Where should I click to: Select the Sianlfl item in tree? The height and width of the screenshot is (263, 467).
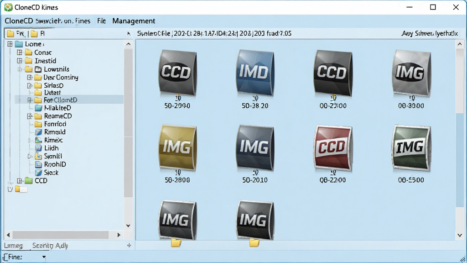coord(53,156)
